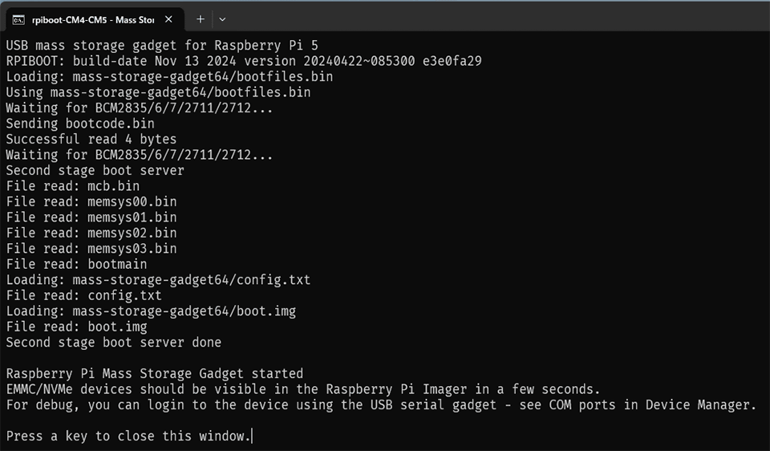Close the rpiboot-CM4-CM5 terminal tab
Image resolution: width=770 pixels, height=451 pixels.
pos(168,20)
